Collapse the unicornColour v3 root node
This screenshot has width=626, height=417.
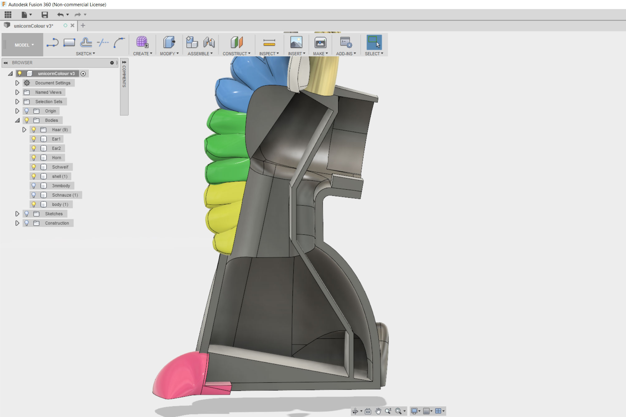[x=10, y=73]
